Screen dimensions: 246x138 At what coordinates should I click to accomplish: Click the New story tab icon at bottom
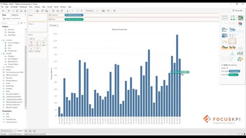pyautogui.click(x=34, y=131)
